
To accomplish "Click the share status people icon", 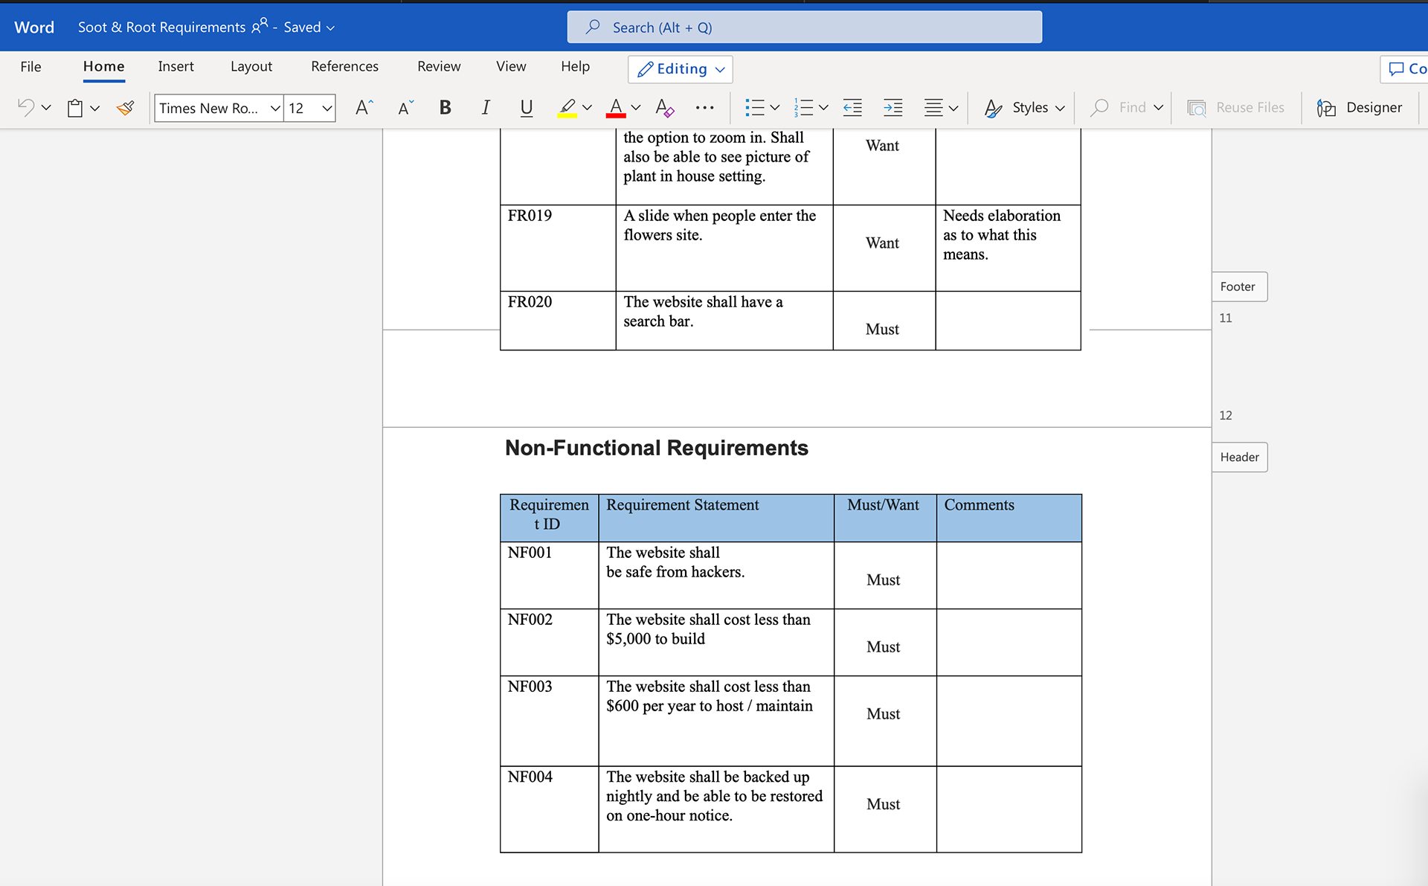I will click(260, 26).
